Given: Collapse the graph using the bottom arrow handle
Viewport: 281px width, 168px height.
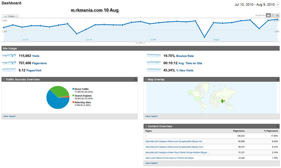Looking at the screenshot, I should pyautogui.click(x=140, y=42).
